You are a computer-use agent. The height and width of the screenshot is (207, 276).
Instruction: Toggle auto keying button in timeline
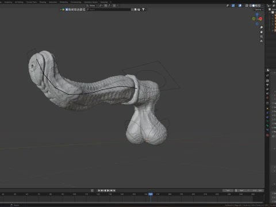92,190
